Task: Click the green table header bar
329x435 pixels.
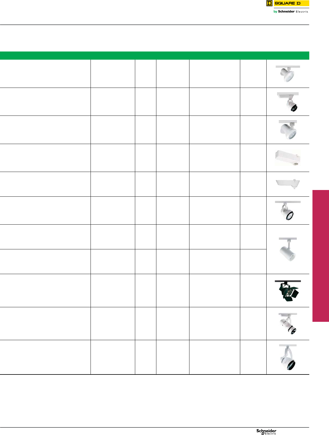Action: pyautogui.click(x=154, y=56)
